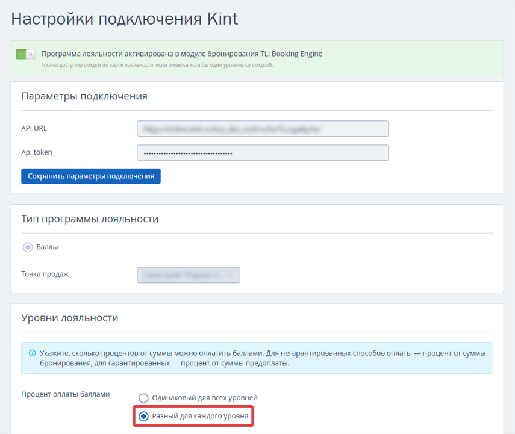Click the Параметры подключения section title
Image resolution: width=515 pixels, height=434 pixels.
tap(84, 96)
